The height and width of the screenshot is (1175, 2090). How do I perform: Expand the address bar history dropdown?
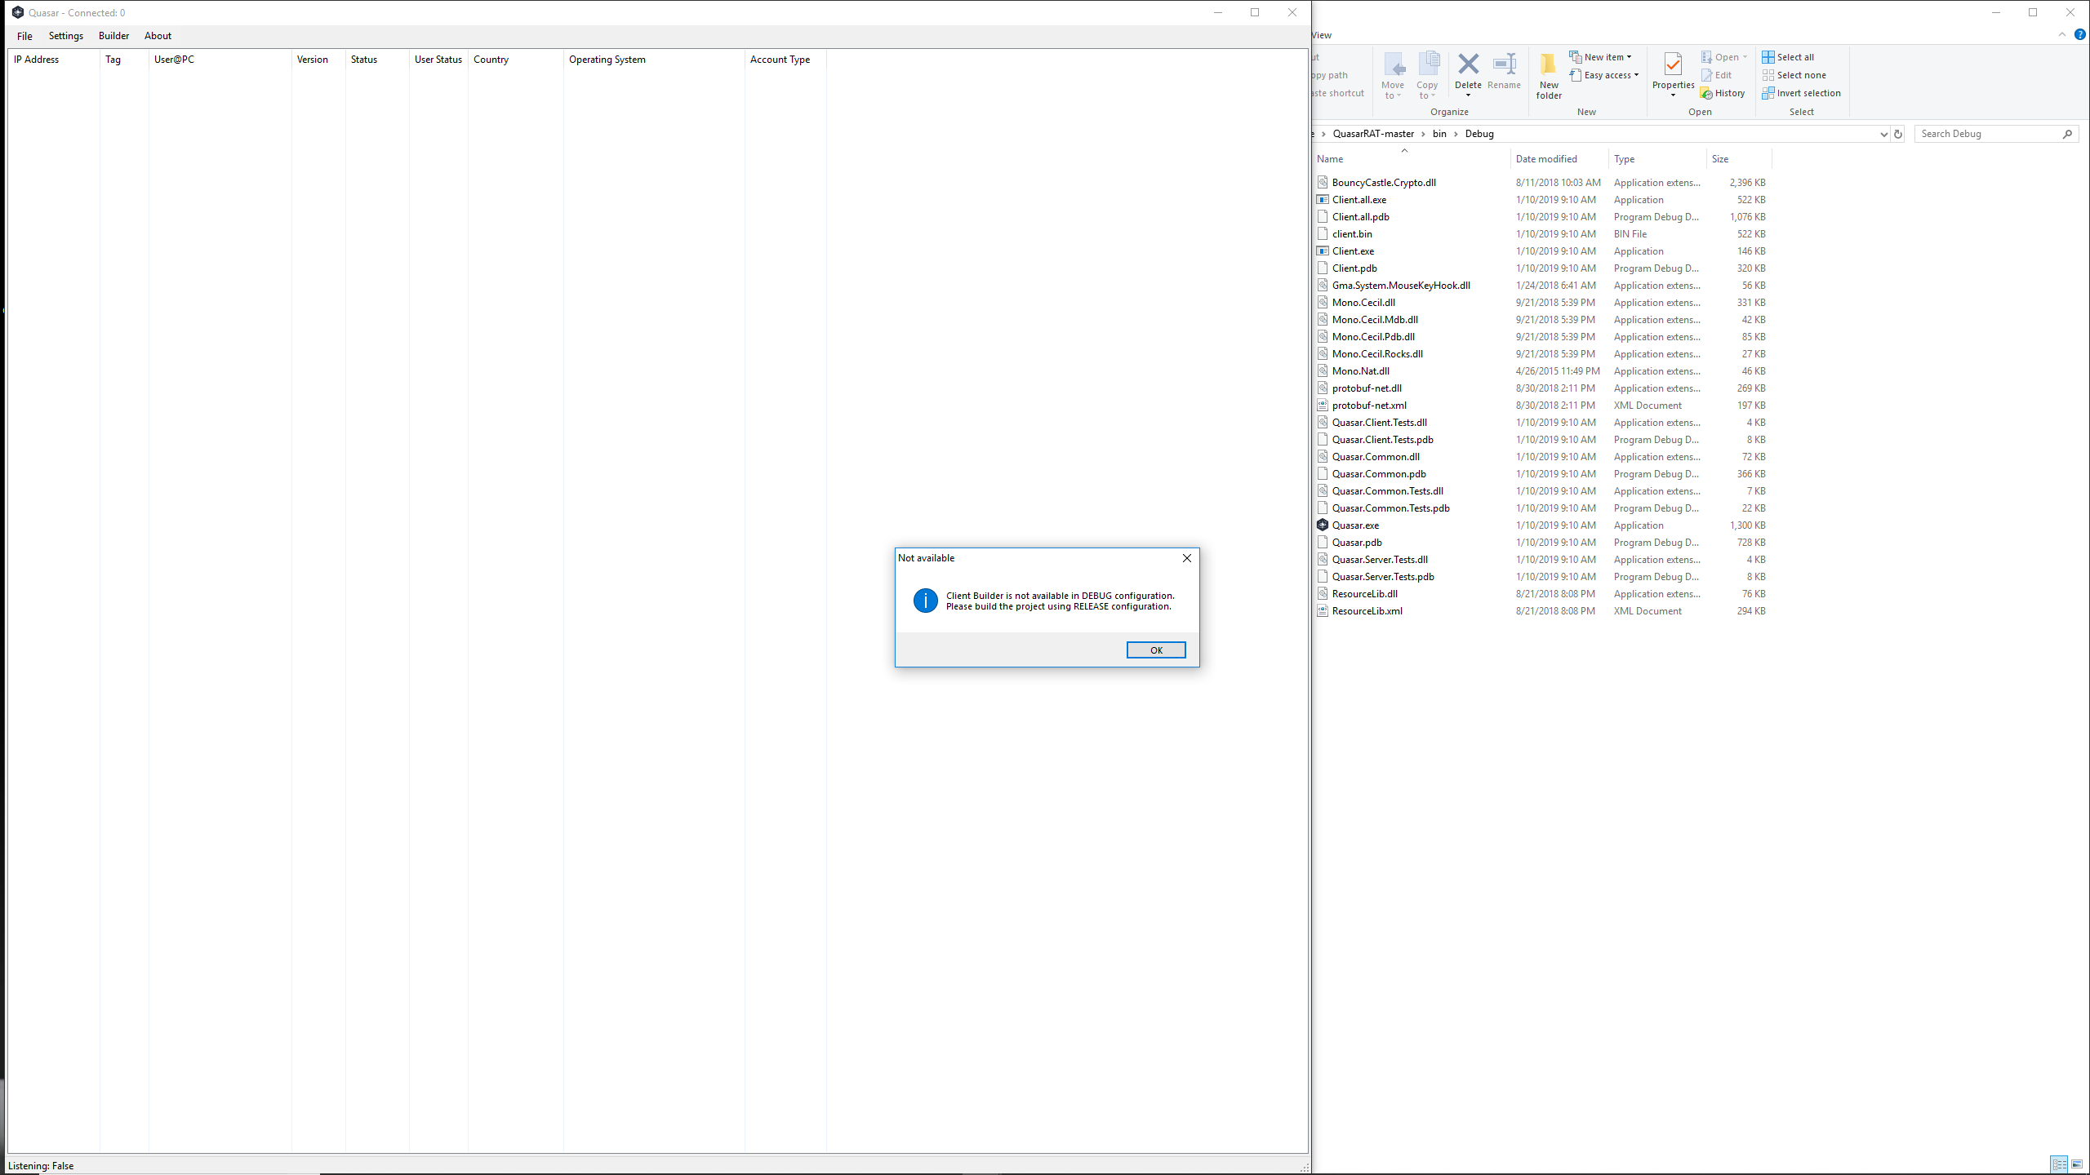click(x=1883, y=134)
